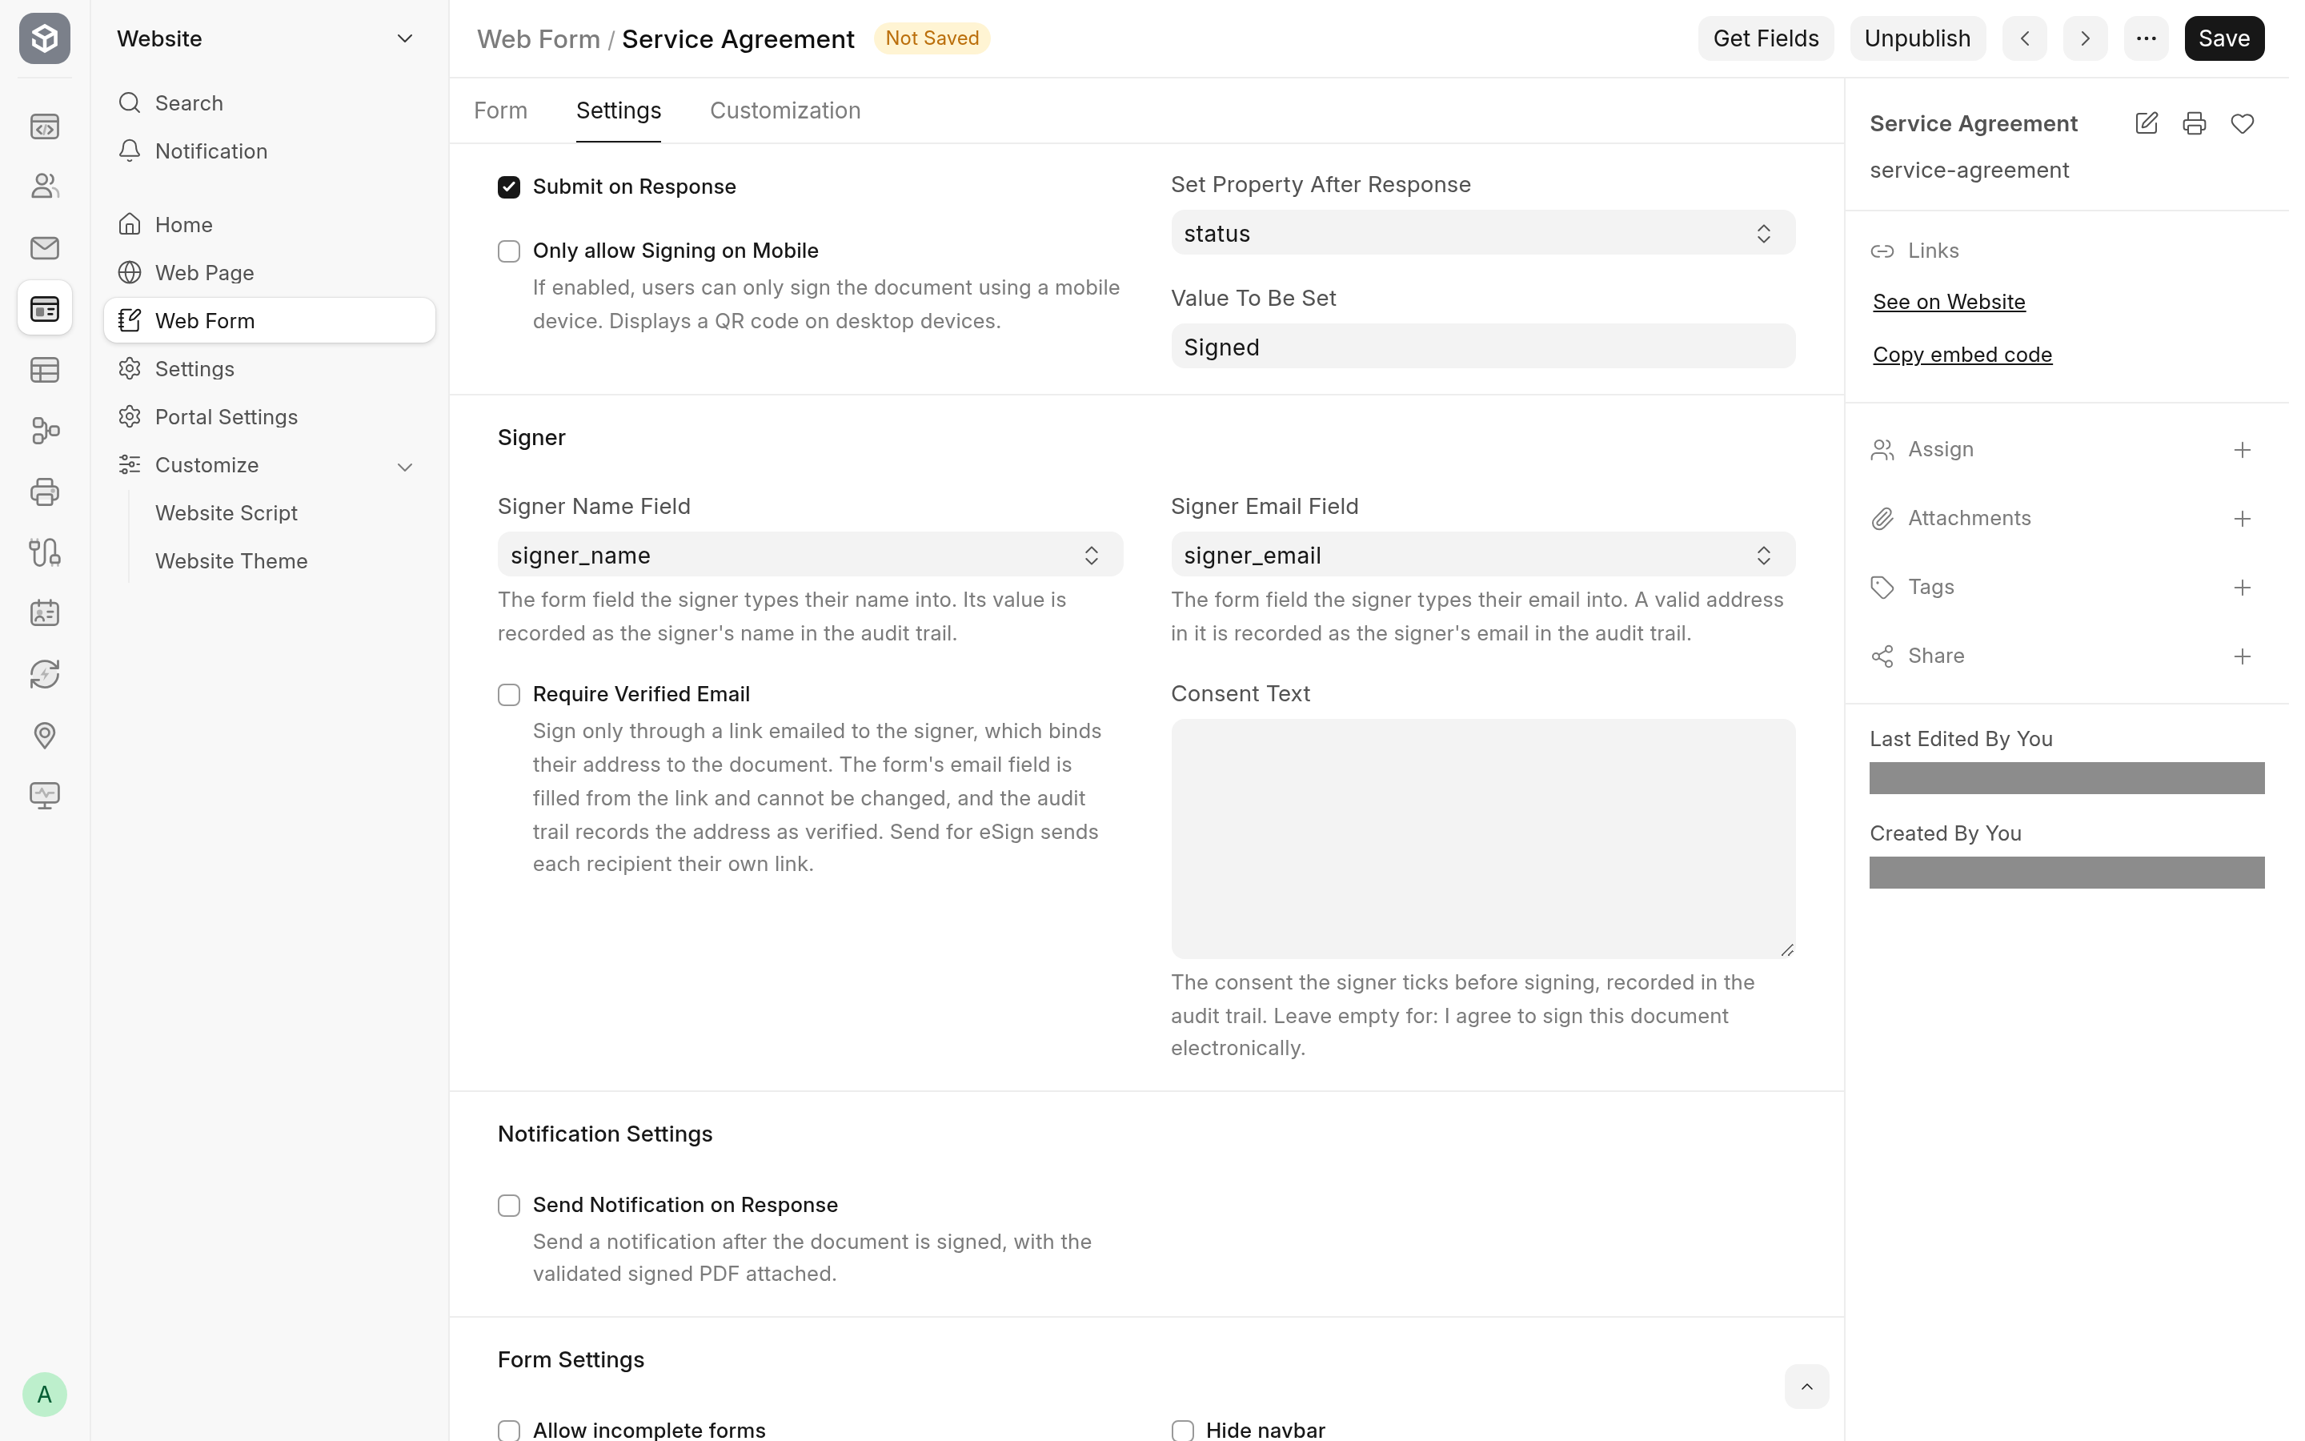Check Send Notification on Response

click(x=509, y=1206)
